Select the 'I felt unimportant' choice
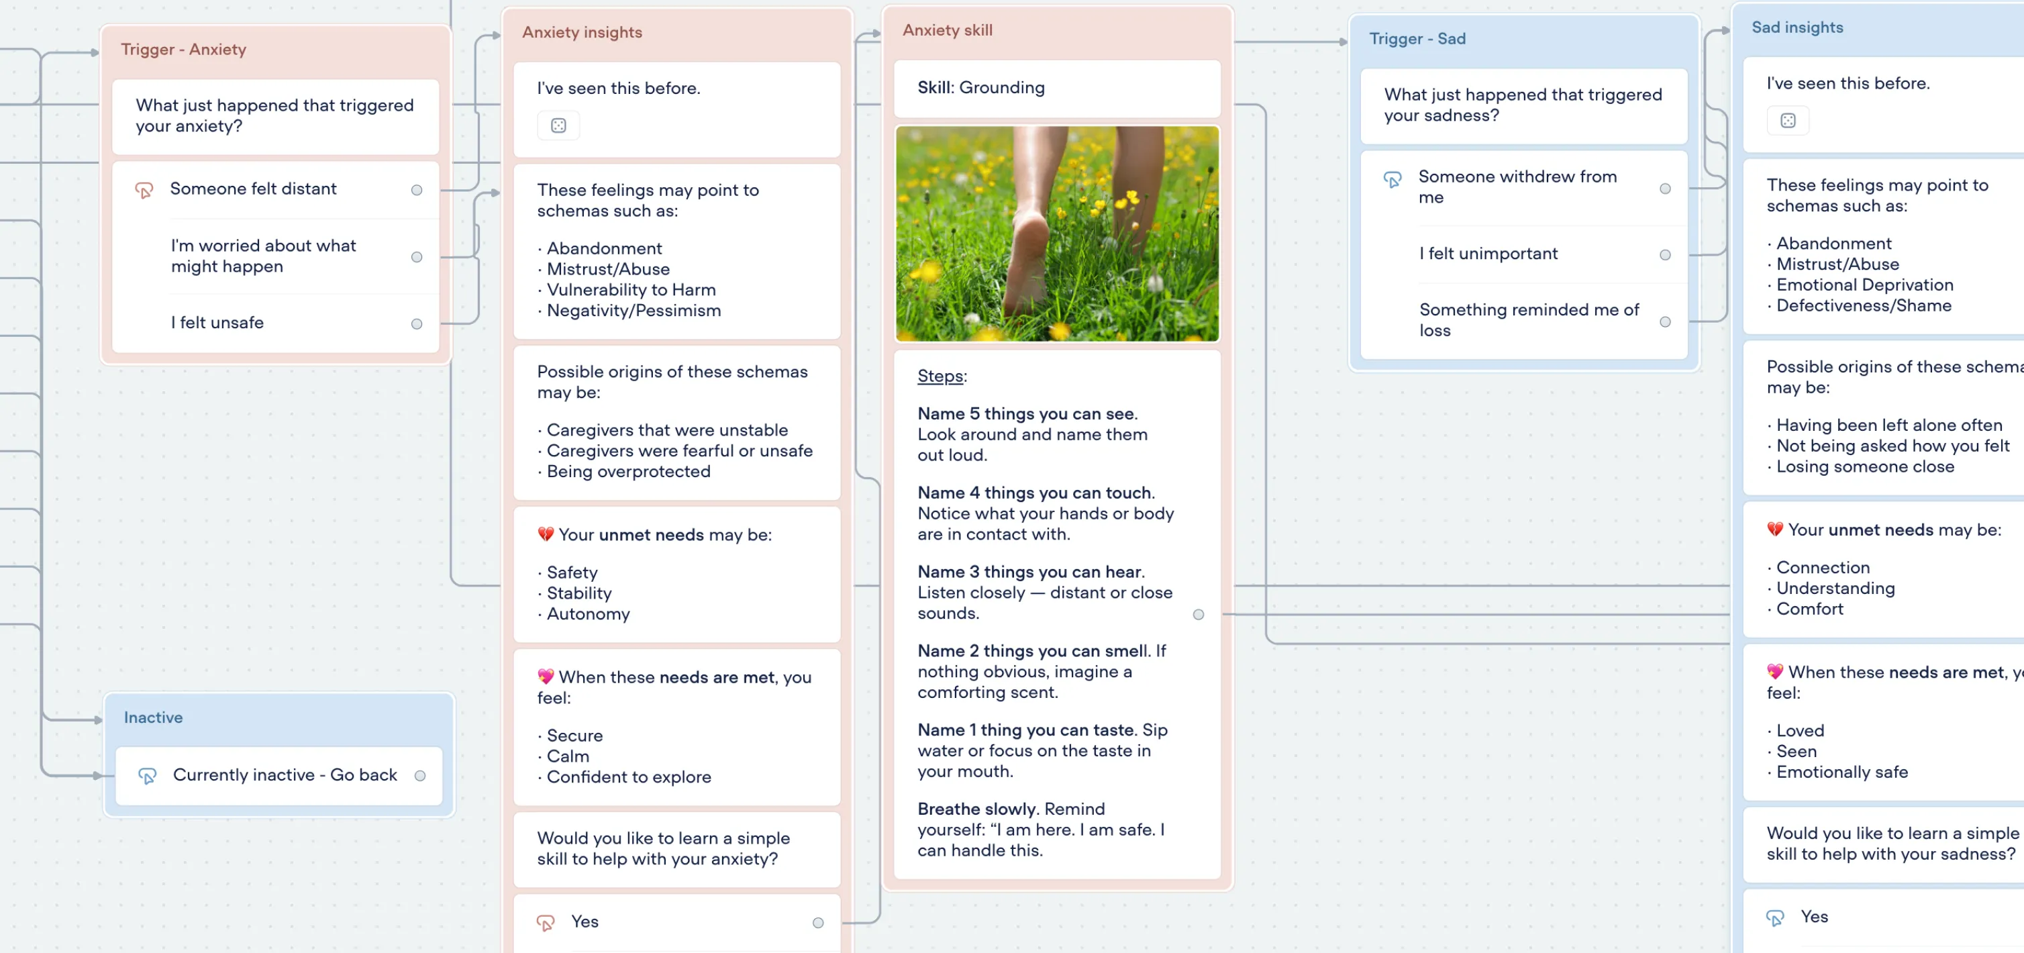Image resolution: width=2024 pixels, height=953 pixels. click(x=1523, y=254)
